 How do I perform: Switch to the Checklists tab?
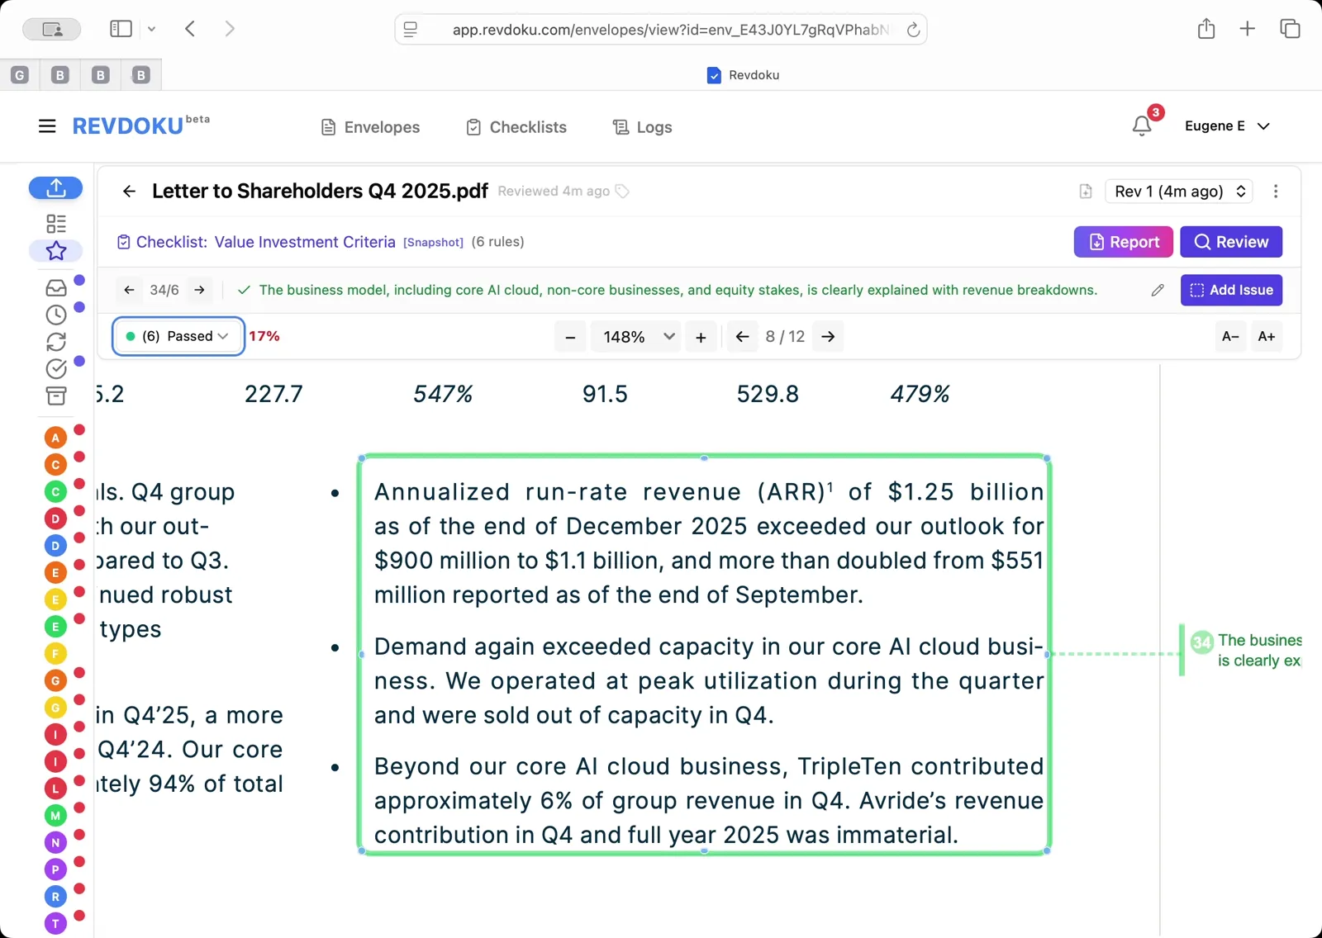pos(516,126)
